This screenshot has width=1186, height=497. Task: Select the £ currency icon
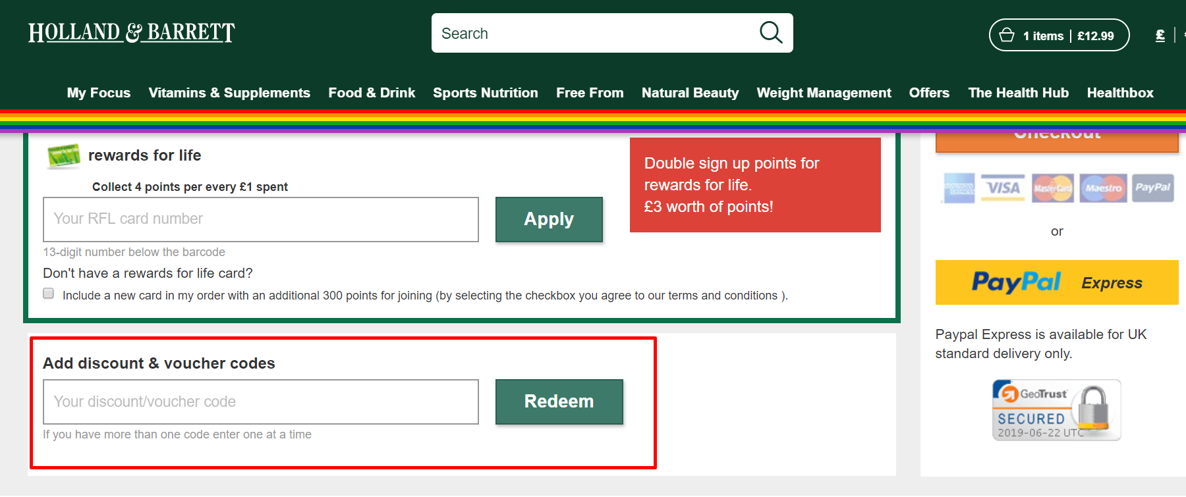(1159, 34)
